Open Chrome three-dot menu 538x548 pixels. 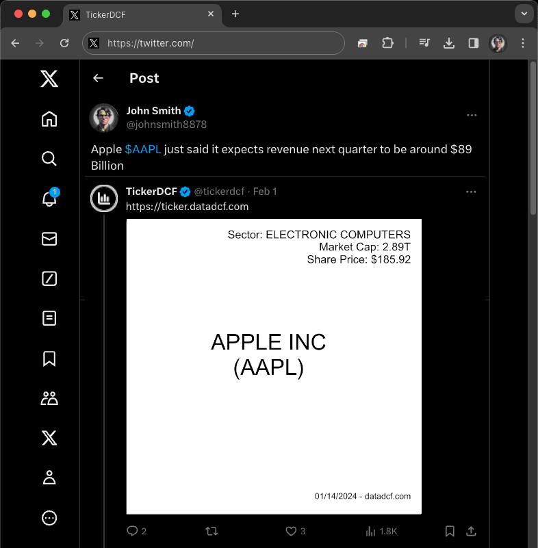click(x=523, y=43)
